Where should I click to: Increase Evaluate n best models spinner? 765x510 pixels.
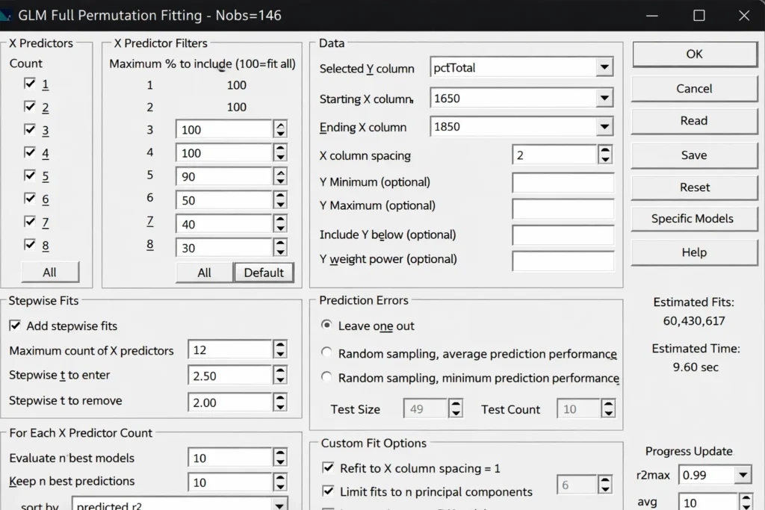tap(280, 453)
